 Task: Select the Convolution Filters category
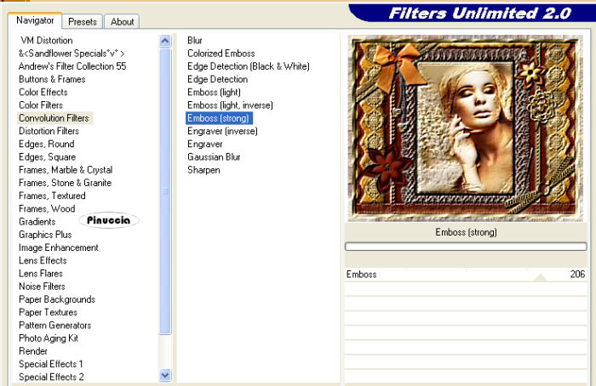click(x=54, y=118)
